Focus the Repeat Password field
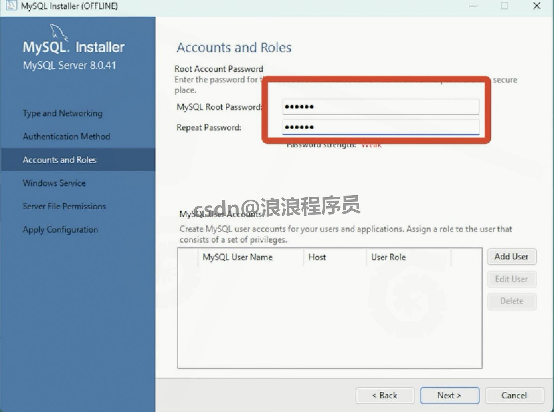The height and width of the screenshot is (412, 554). (381, 127)
